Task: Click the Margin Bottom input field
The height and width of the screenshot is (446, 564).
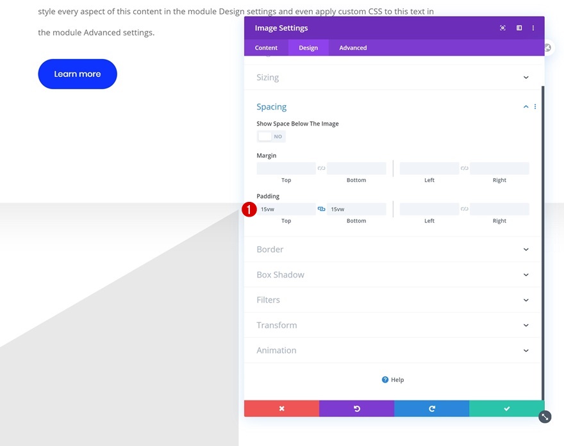Action: [x=356, y=169]
